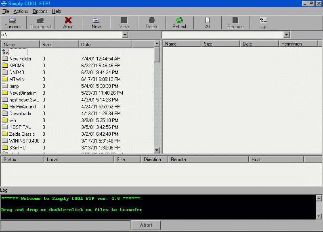Click the log panel scroll up arrow
The image size is (323, 232).
coord(319,198)
